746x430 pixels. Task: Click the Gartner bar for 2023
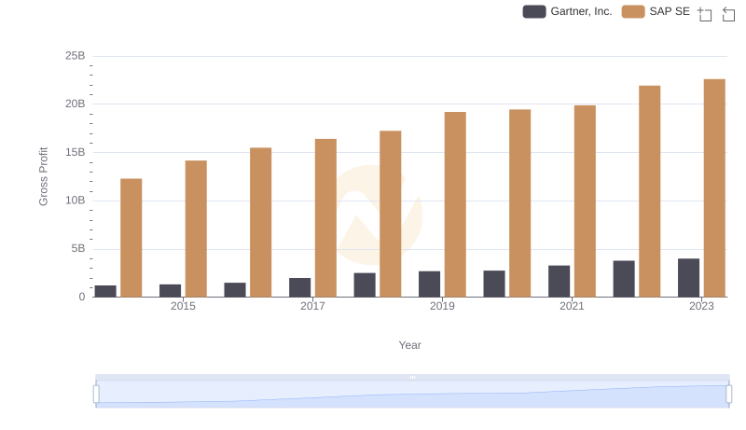[x=688, y=278]
